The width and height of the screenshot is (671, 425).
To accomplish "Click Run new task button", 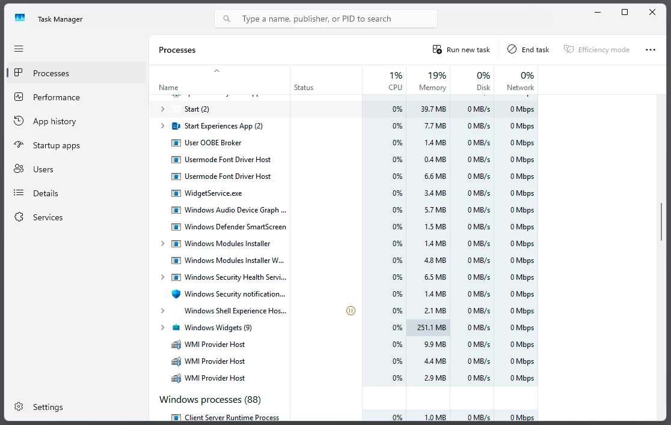I will coord(461,50).
